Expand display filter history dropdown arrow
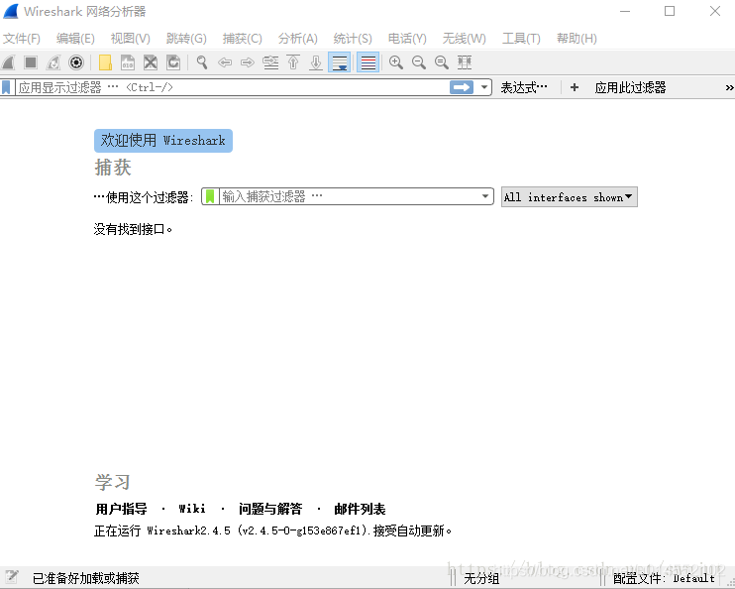 pos(483,87)
